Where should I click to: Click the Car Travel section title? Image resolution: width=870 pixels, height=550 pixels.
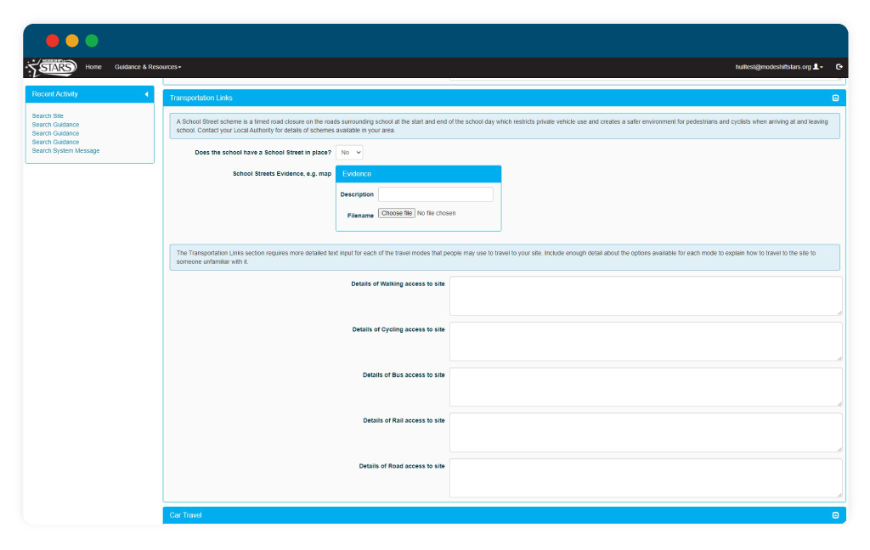click(185, 516)
